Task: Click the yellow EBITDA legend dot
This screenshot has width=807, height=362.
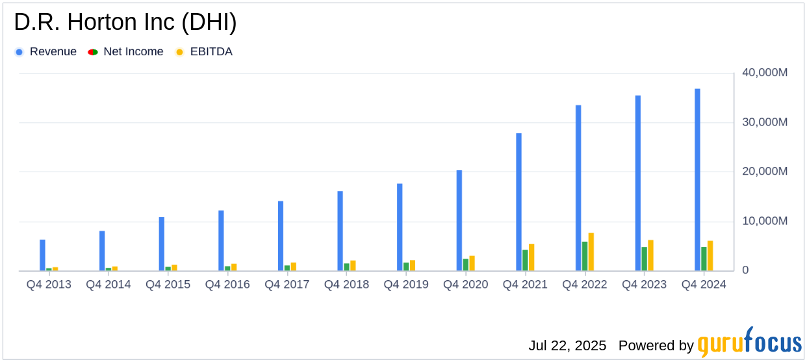Action: click(179, 52)
